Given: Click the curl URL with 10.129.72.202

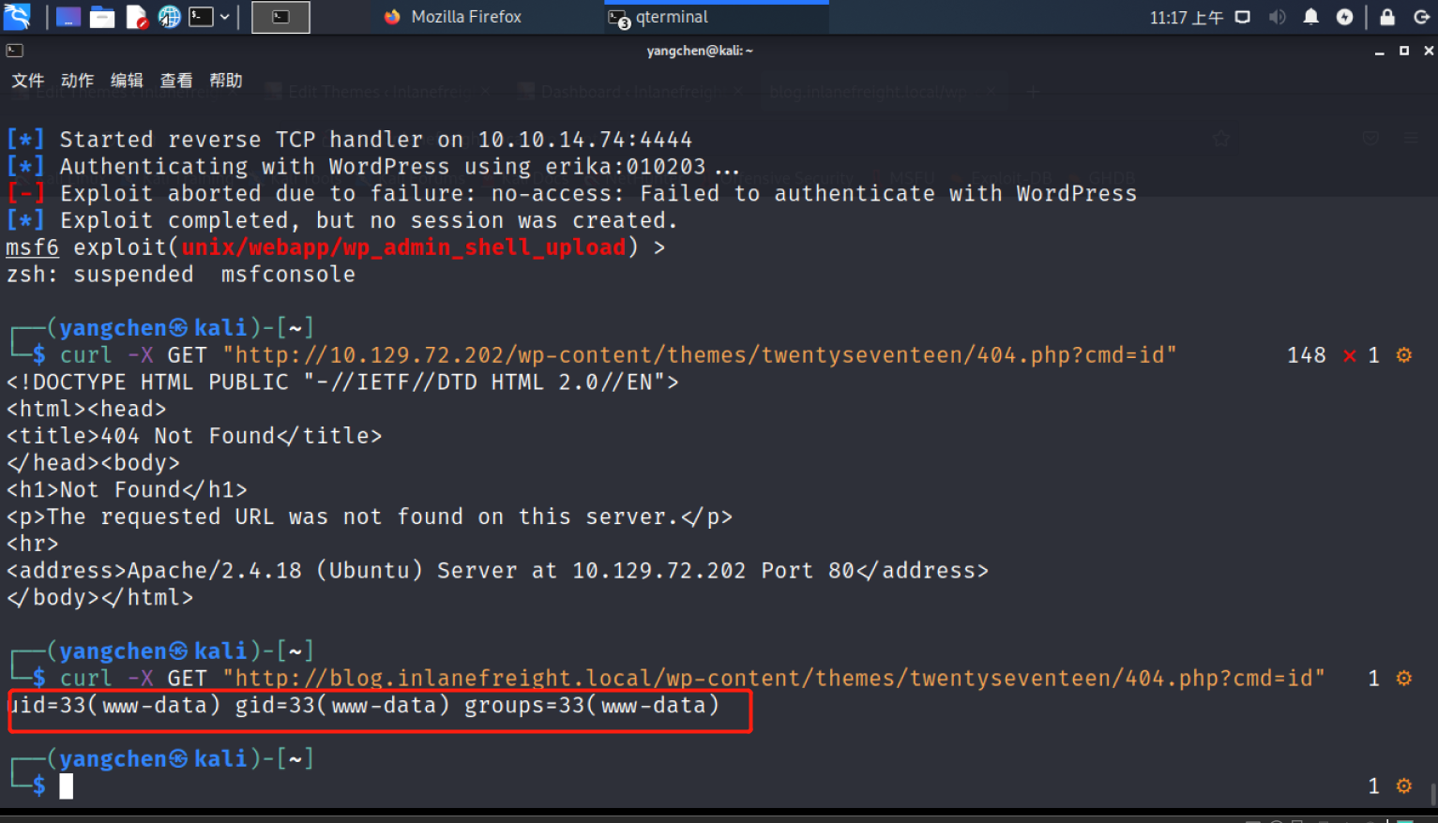Looking at the screenshot, I should tap(700, 355).
